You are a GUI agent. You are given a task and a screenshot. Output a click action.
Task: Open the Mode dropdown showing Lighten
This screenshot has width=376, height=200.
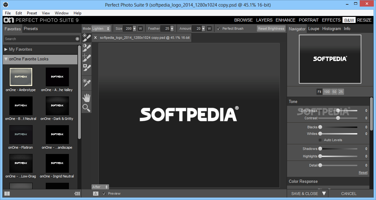[101, 28]
